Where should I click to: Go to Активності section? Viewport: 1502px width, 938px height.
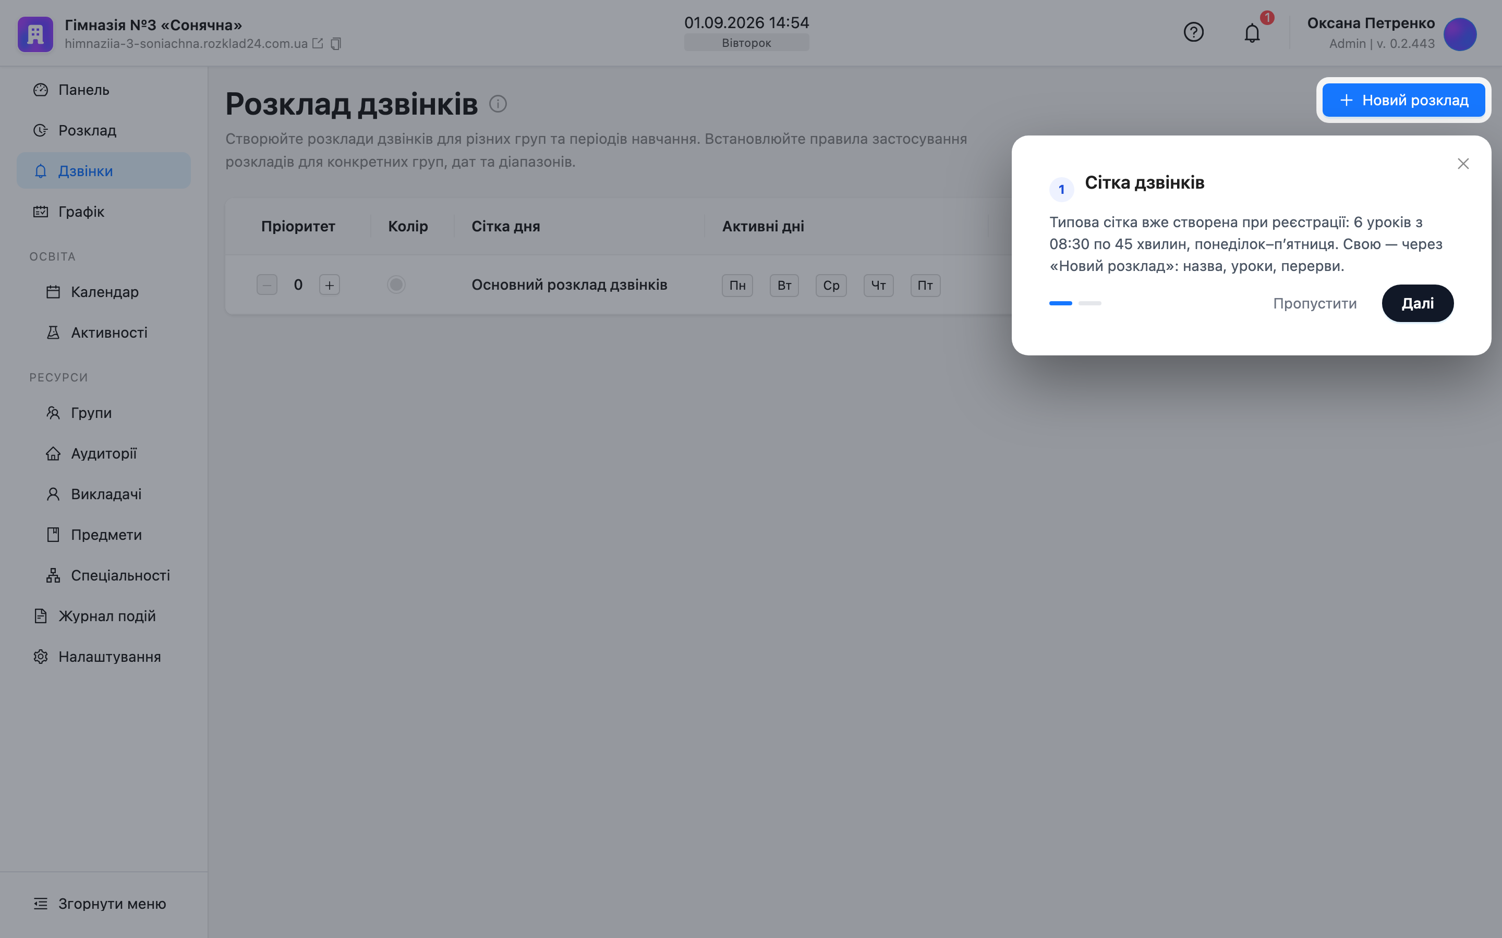[104, 332]
